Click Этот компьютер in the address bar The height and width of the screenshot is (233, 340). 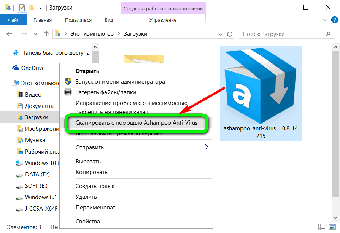pyautogui.click(x=92, y=34)
